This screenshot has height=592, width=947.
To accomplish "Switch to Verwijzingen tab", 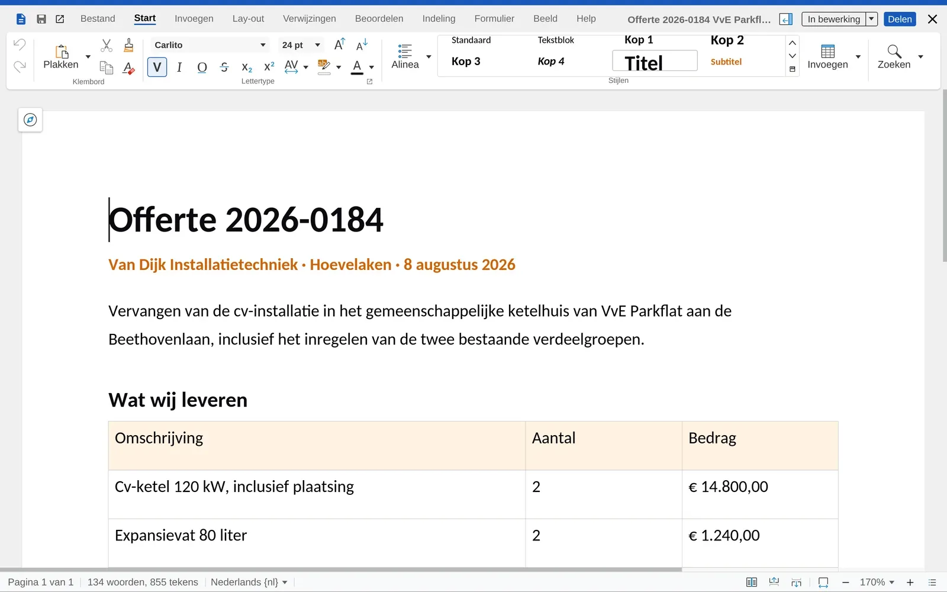I will click(310, 19).
